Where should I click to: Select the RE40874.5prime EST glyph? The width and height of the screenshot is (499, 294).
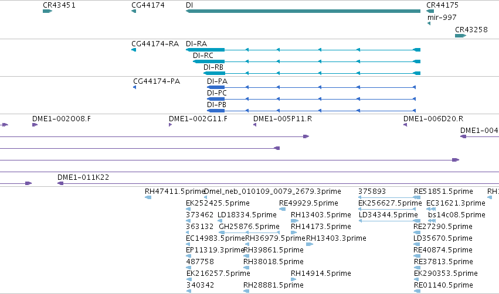[x=417, y=256]
